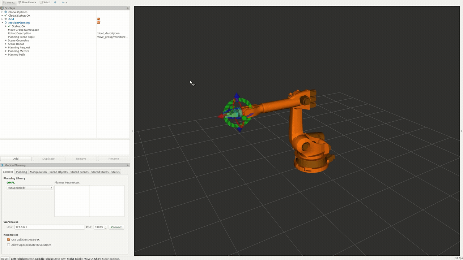Open the Context tab
The width and height of the screenshot is (463, 260).
coord(8,172)
